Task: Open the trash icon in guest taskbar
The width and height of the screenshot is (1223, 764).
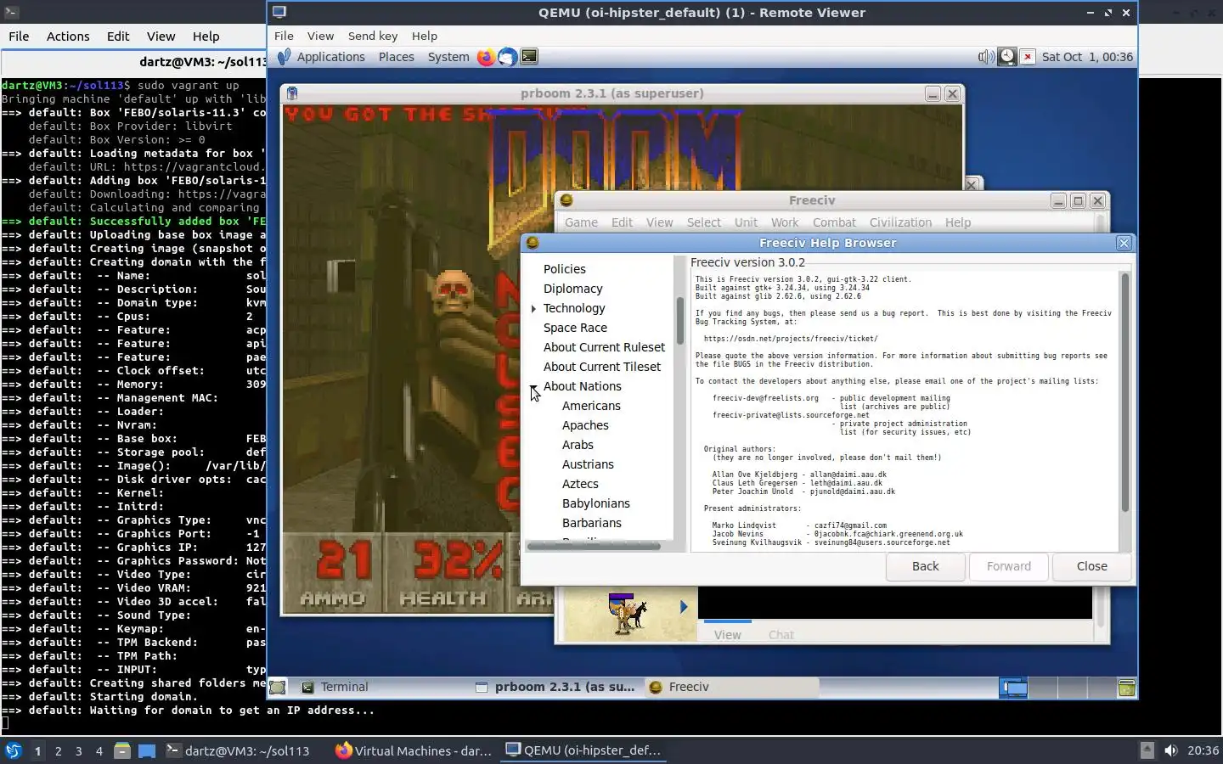Action: pos(1127,688)
